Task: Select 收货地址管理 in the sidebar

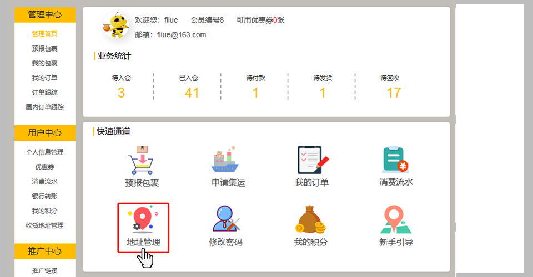Action: pyautogui.click(x=44, y=225)
